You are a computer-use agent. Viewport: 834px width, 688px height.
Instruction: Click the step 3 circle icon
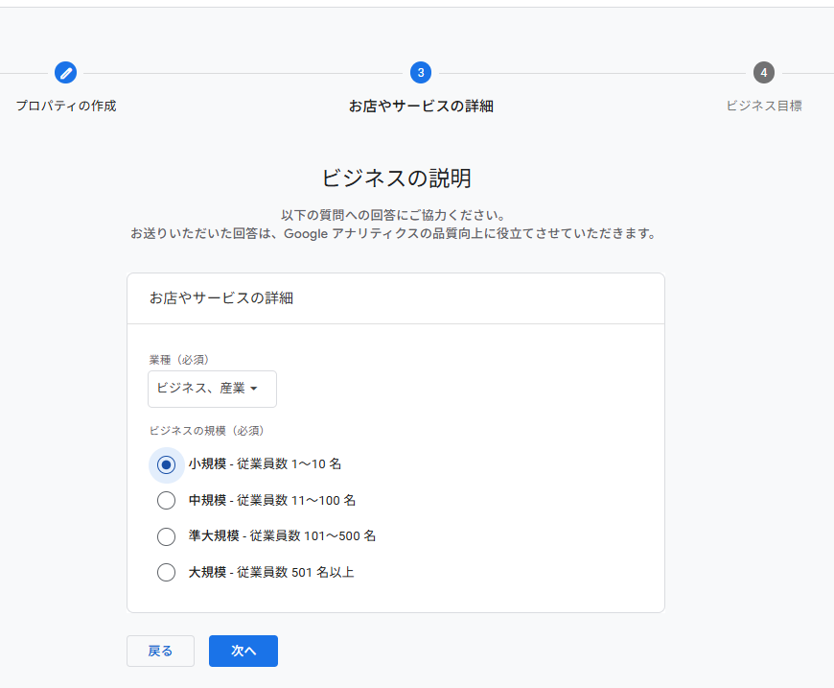coord(420,72)
